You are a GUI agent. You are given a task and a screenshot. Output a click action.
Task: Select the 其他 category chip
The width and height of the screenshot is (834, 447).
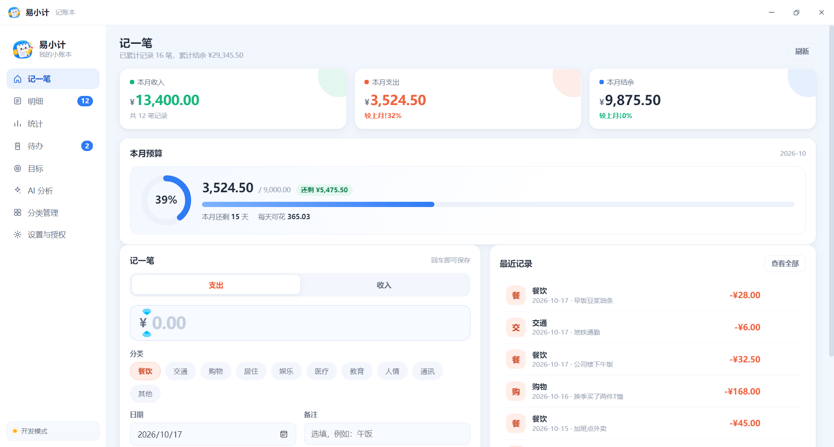145,394
